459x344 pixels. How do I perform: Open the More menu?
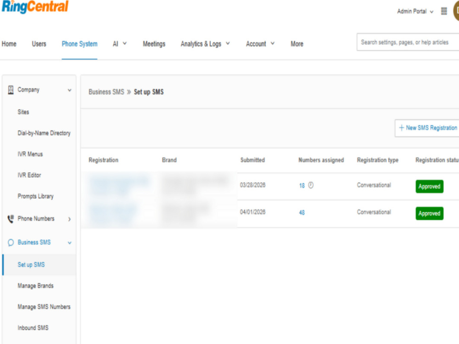coord(297,44)
